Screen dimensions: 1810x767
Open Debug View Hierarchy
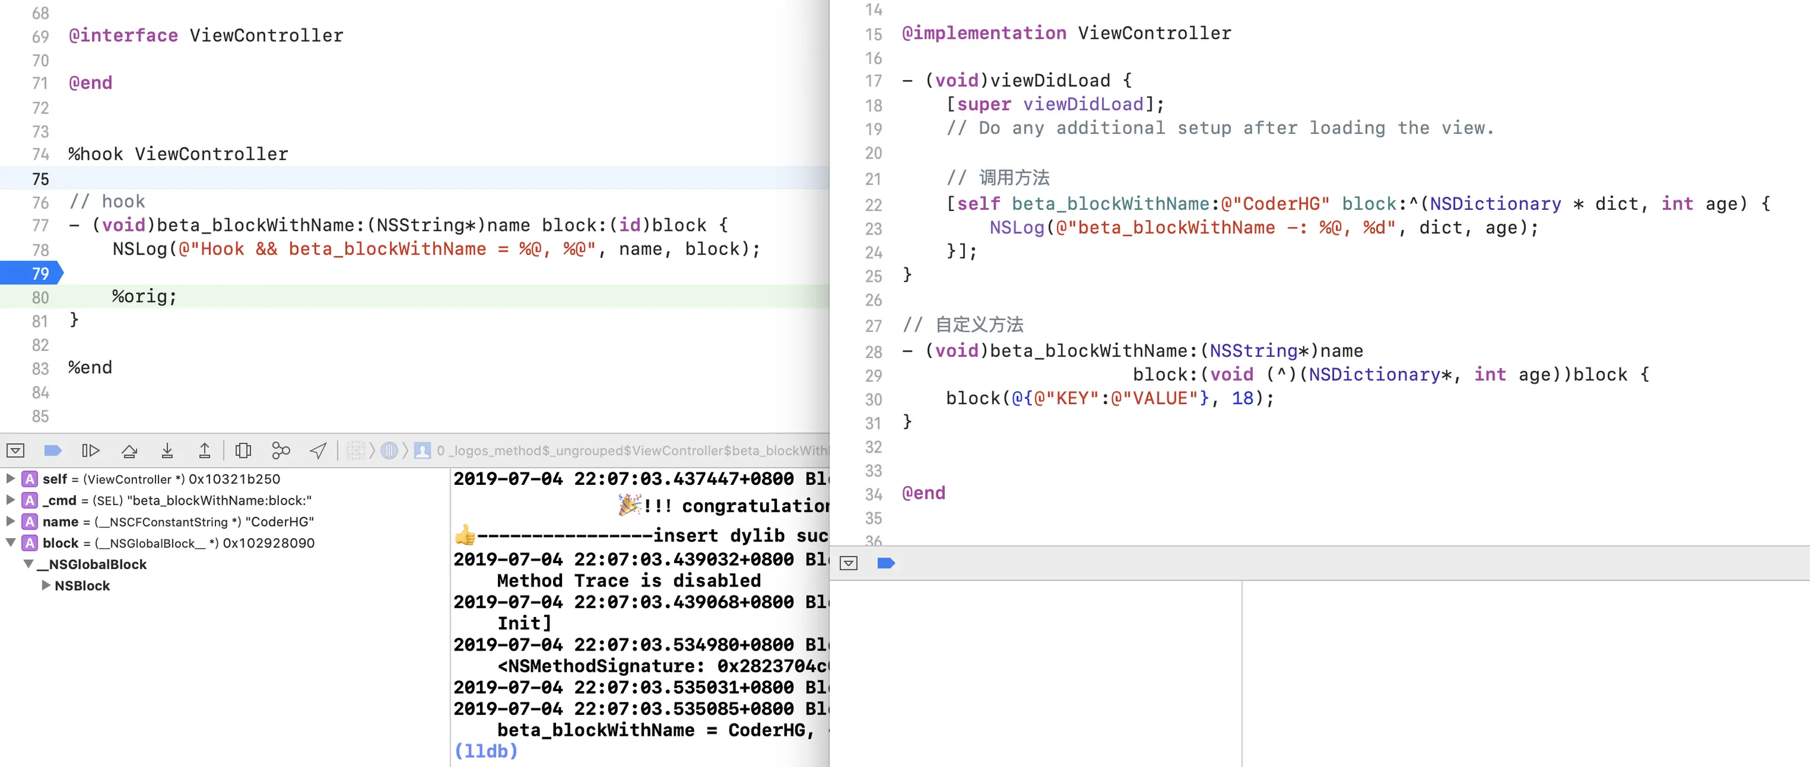pyautogui.click(x=243, y=451)
